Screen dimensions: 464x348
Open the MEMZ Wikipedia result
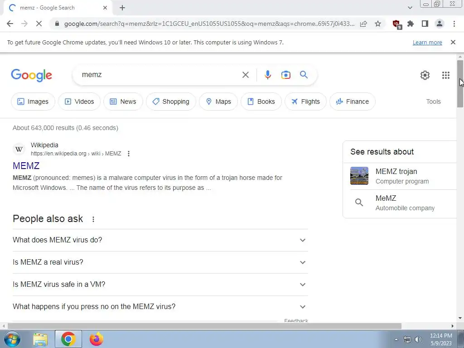point(26,166)
